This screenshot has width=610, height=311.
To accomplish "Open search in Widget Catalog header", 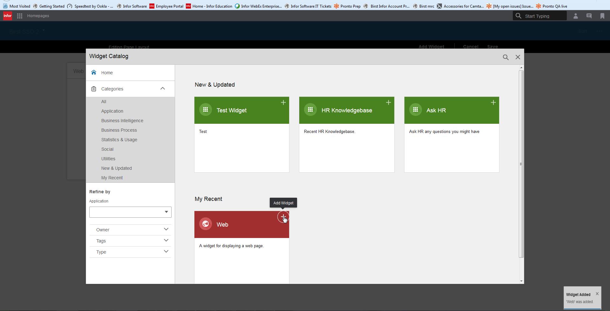I will click(x=505, y=57).
